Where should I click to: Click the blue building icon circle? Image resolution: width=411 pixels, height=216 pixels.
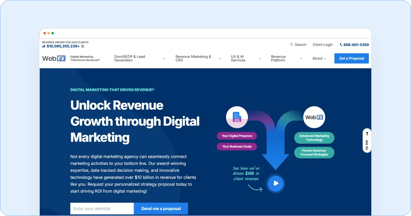click(237, 117)
